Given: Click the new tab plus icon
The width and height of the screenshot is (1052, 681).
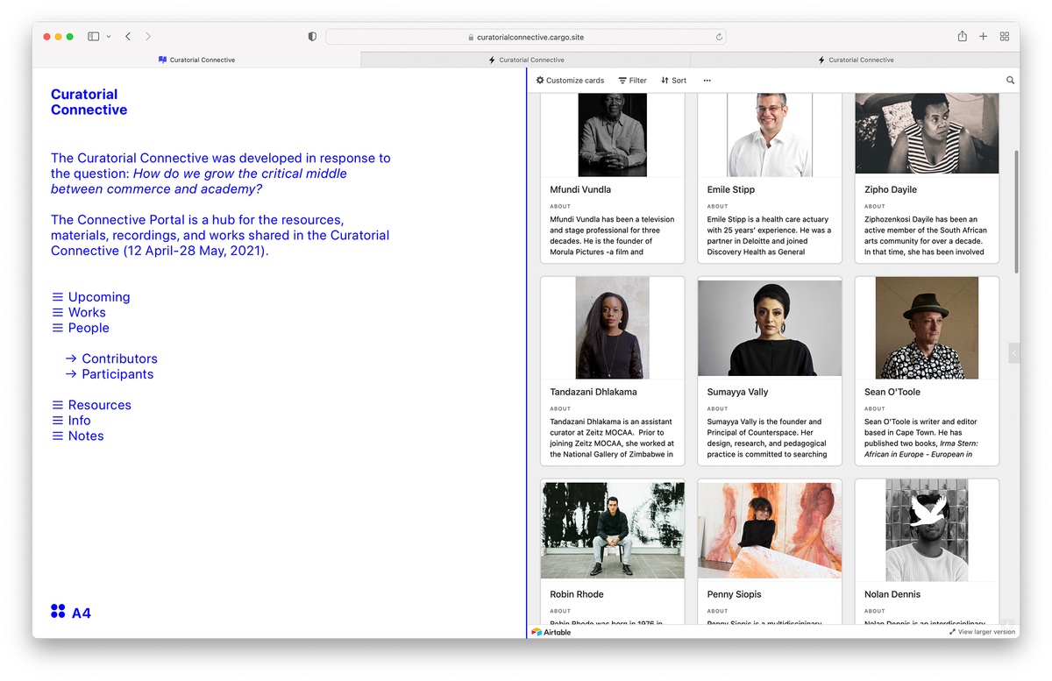Looking at the screenshot, I should (983, 37).
